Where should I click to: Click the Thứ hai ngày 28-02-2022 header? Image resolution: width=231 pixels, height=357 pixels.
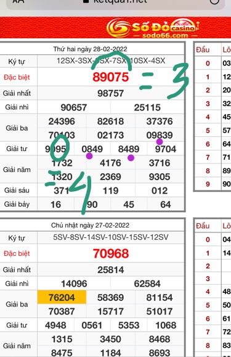pos(91,49)
